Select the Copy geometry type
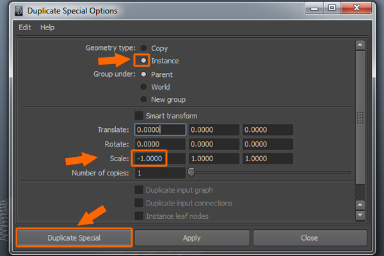Screen dimensions: 384x256 click(143, 48)
